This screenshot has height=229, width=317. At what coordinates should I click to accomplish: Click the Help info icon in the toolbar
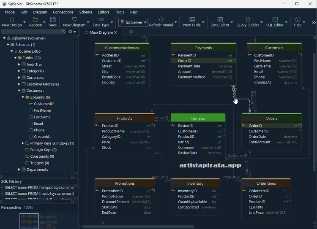click(x=298, y=19)
